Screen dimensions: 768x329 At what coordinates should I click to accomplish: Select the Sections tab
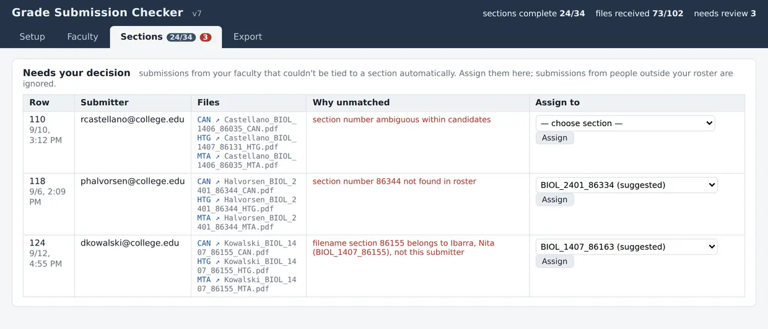pyautogui.click(x=166, y=37)
